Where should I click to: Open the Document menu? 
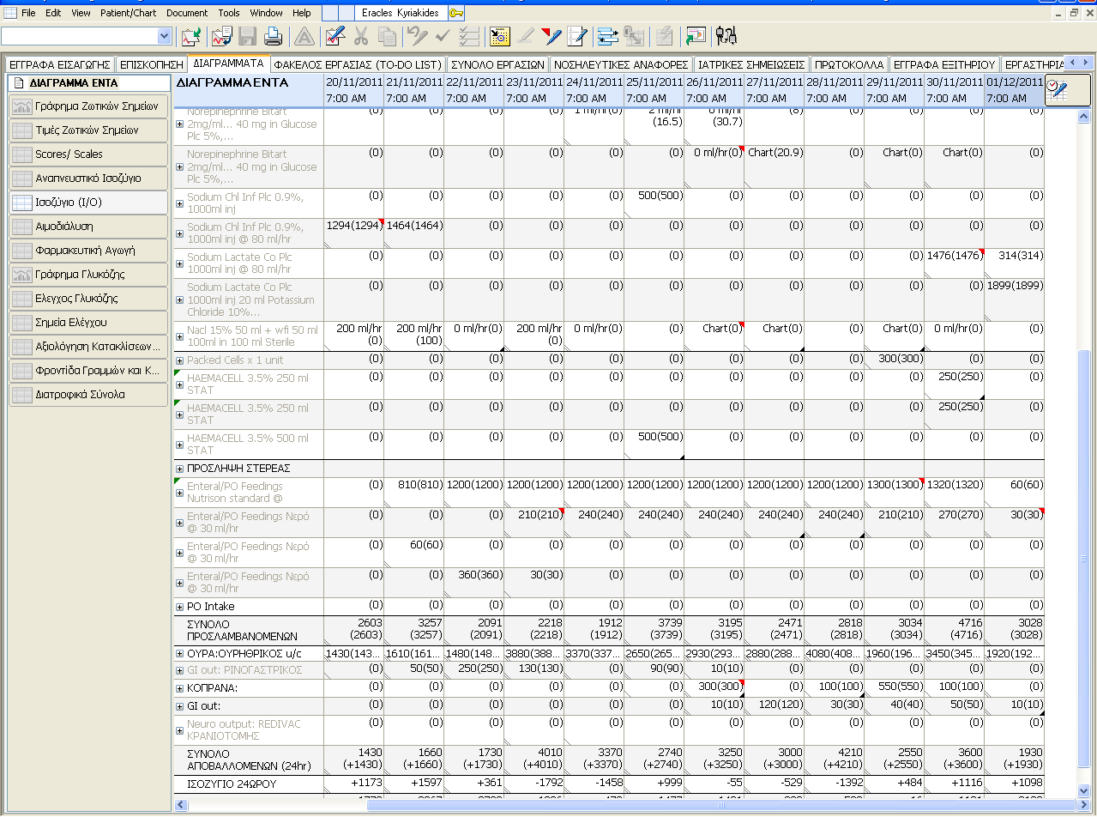click(187, 13)
